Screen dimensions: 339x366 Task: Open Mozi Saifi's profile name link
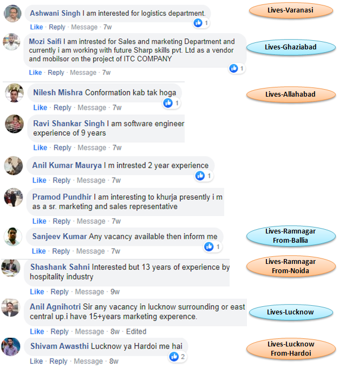point(45,42)
